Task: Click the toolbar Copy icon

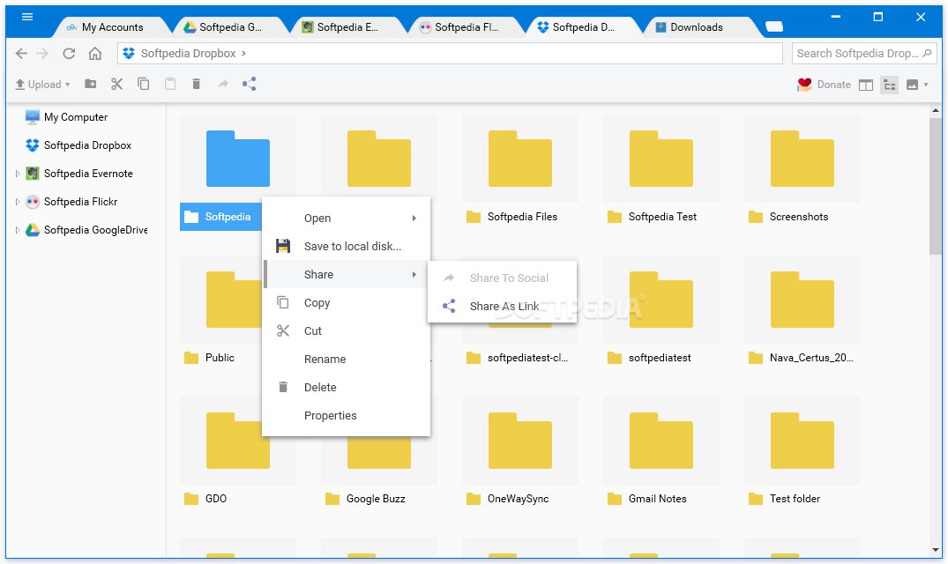Action: [143, 84]
